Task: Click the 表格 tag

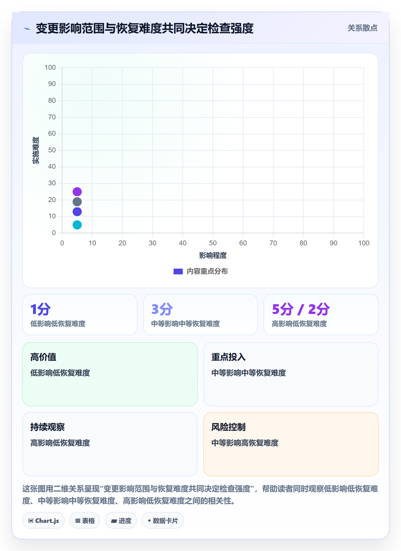Action: pyautogui.click(x=85, y=521)
